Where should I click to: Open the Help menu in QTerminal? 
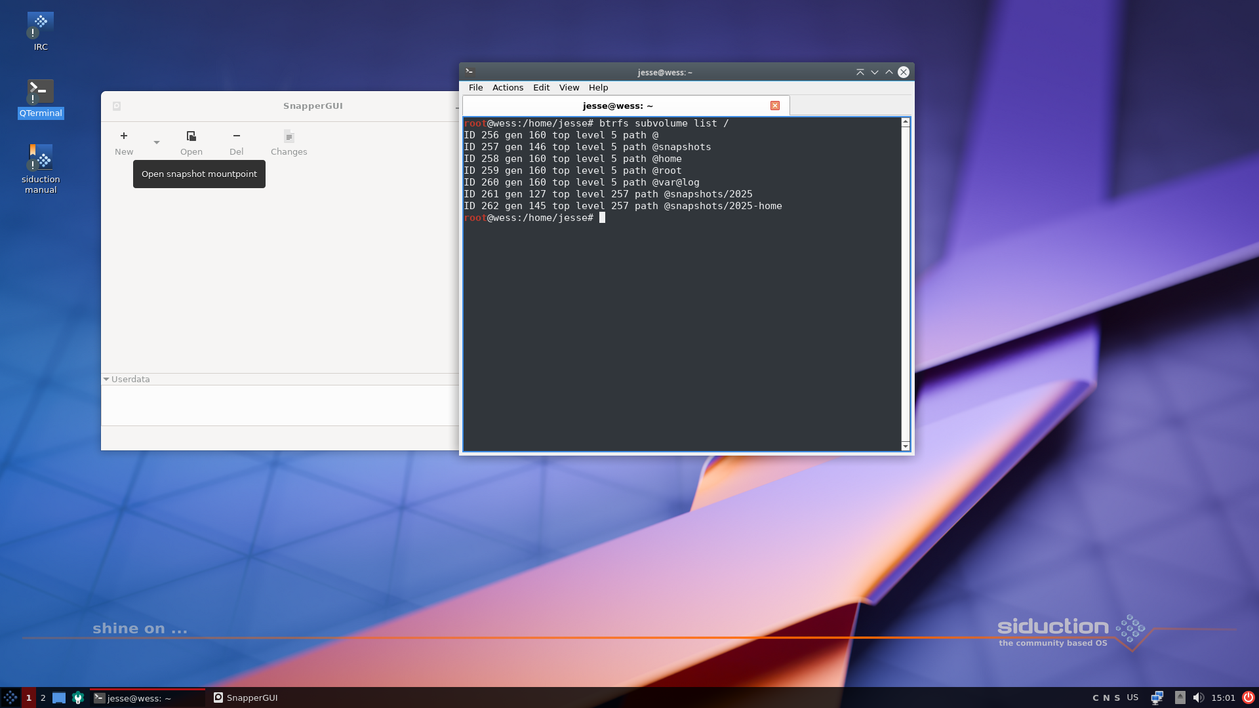599,87
